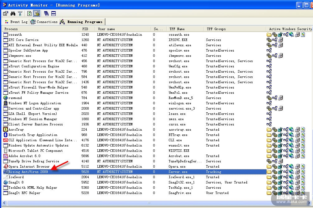Image resolution: width=313 pixels, height=208 pixels.
Task: Click the tile windows horizontally icon
Action: [54, 14]
